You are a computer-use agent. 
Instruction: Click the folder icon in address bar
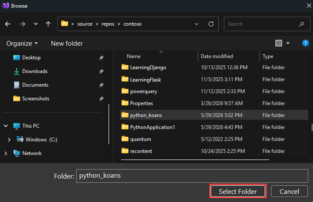tap(65, 23)
